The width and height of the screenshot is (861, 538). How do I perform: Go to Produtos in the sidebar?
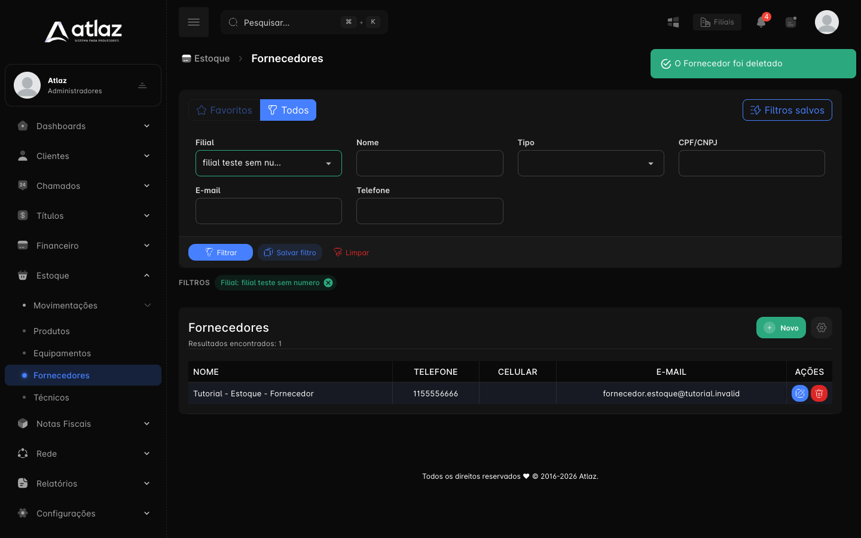point(83,331)
